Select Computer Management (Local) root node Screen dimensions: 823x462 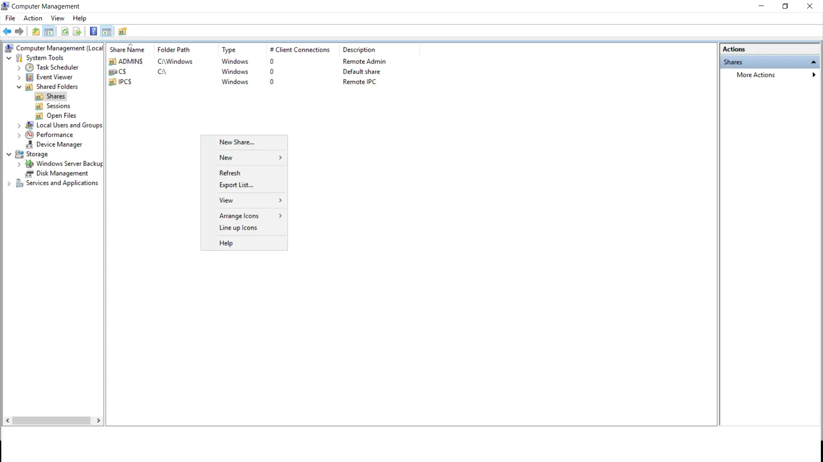[60, 48]
